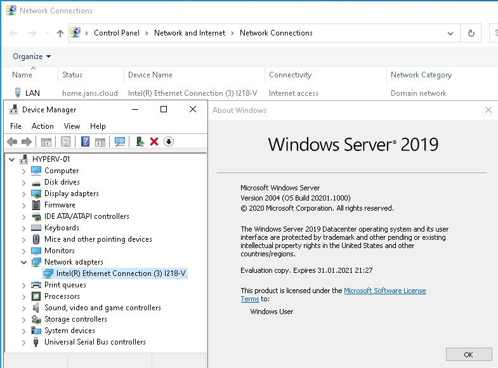Click red X Uninstall device icon
This screenshot has height=368, width=498.
[x=154, y=141]
